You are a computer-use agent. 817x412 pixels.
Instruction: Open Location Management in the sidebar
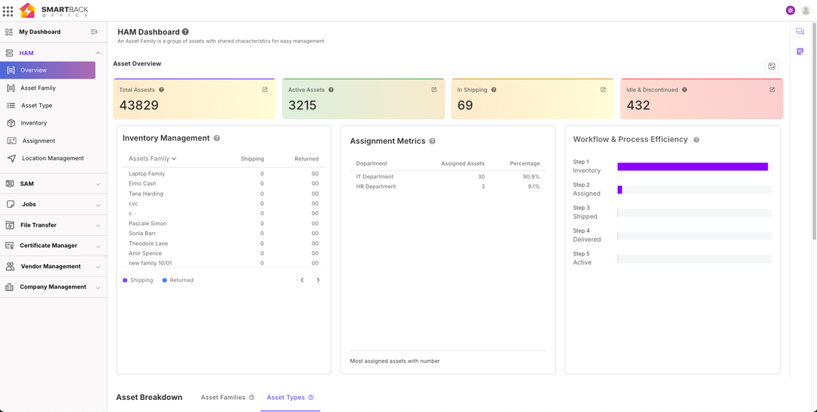point(52,159)
